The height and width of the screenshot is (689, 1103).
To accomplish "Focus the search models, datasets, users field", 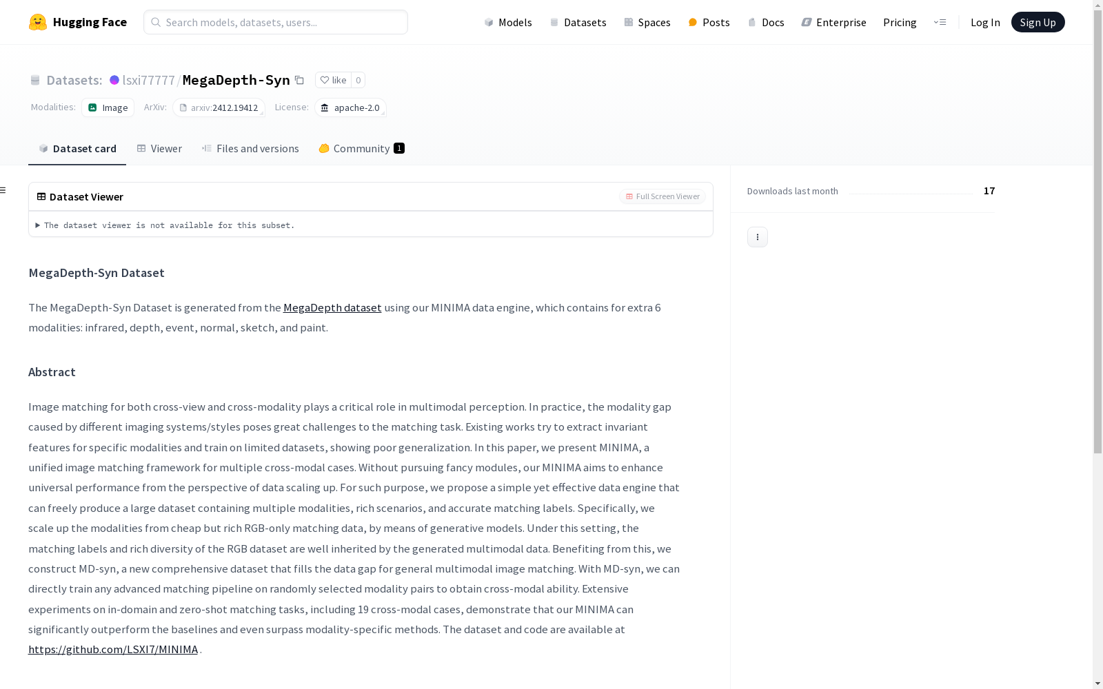I will coord(276,22).
